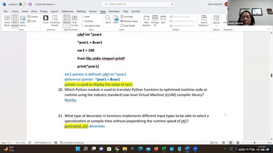The height and width of the screenshot is (153, 273).
Task: Open the Review tab
Action: tap(93, 11)
